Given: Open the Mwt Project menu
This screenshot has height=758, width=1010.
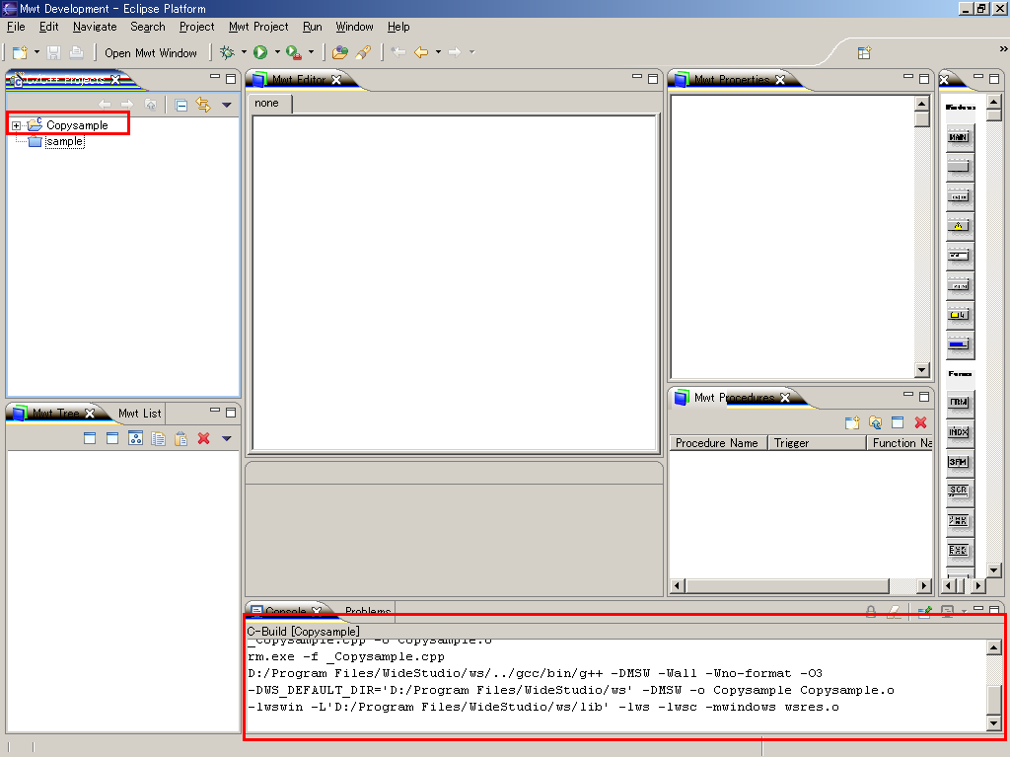Looking at the screenshot, I should pyautogui.click(x=258, y=27).
